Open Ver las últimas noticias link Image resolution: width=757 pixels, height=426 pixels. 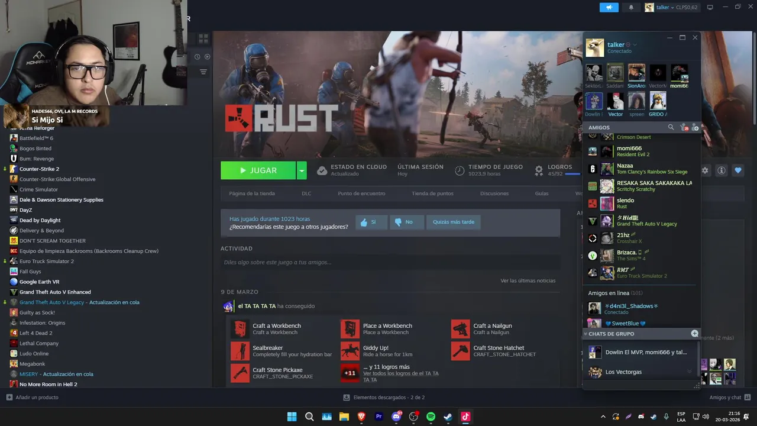click(x=528, y=280)
